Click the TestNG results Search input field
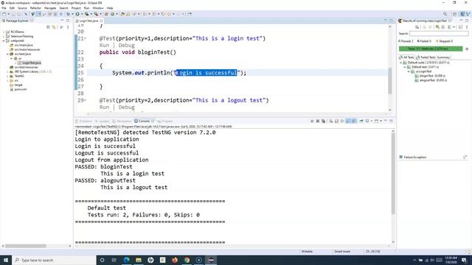Image resolution: width=472 pixels, height=265 pixels. click(x=439, y=34)
